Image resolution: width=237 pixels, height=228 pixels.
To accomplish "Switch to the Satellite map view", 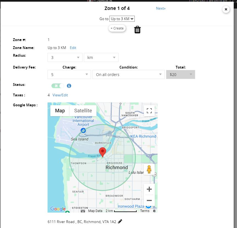I will point(83,111).
